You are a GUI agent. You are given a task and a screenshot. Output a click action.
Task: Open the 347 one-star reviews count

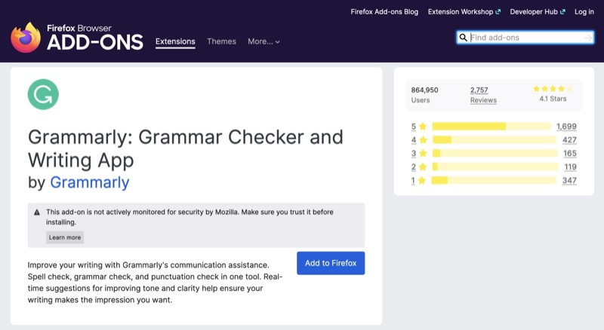(x=569, y=180)
